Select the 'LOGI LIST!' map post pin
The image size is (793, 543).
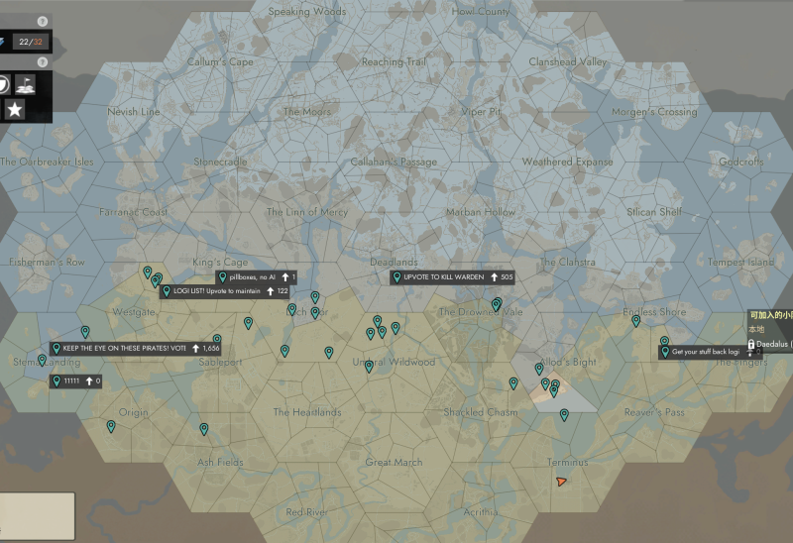tap(167, 290)
